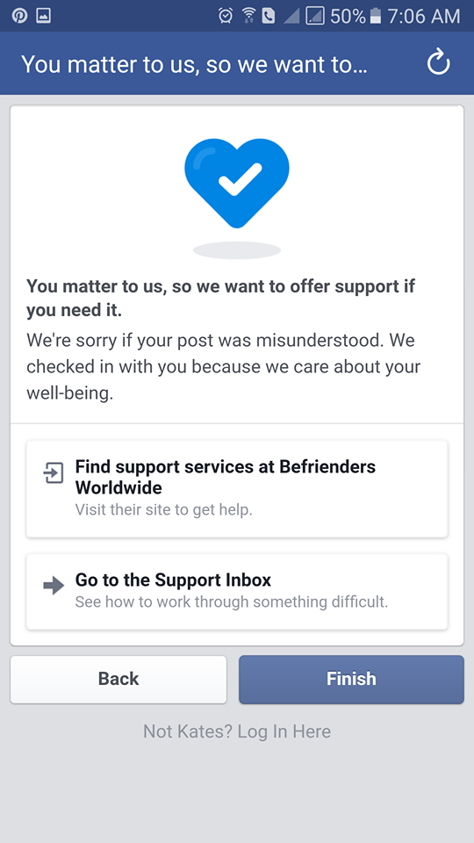Tap Visit their site to get help
Viewport: 474px width, 843px height.
(x=164, y=509)
